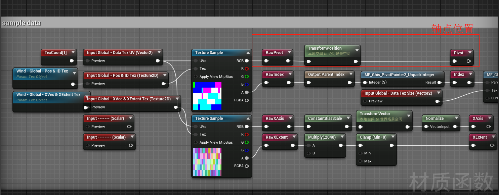Image resolution: width=499 pixels, height=195 pixels.
Task: Toggle Apply View MipBias on second Texture Sample
Action: (196, 142)
